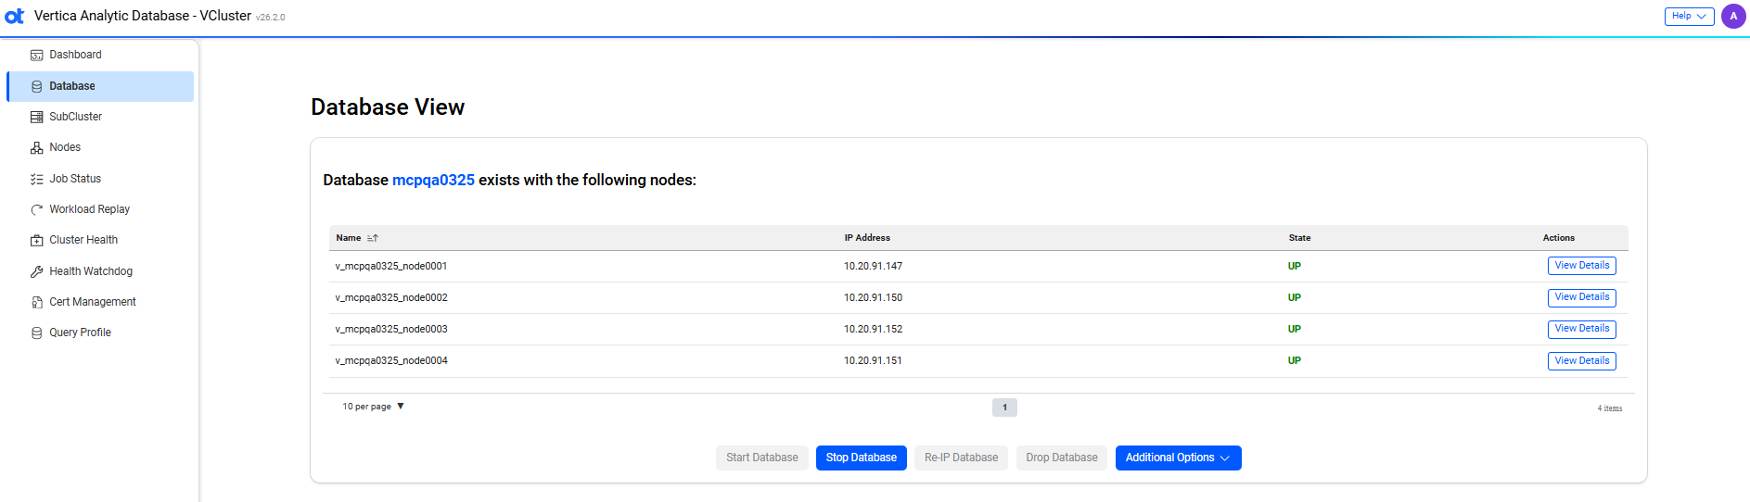Viewport: 1750px width, 502px height.
Task: Click IP address 10.20.91.151
Action: click(873, 360)
